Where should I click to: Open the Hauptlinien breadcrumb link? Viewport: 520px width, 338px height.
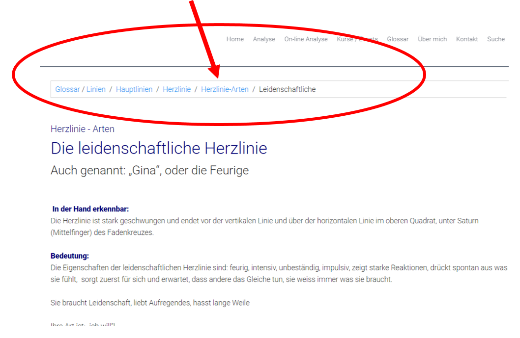[134, 89]
